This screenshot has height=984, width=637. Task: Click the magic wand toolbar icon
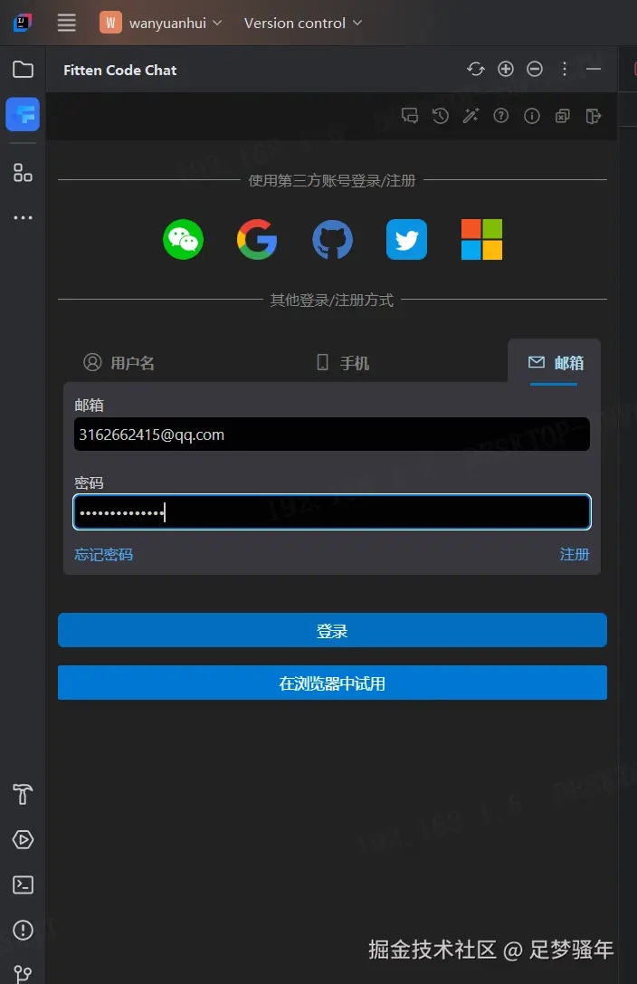click(471, 116)
